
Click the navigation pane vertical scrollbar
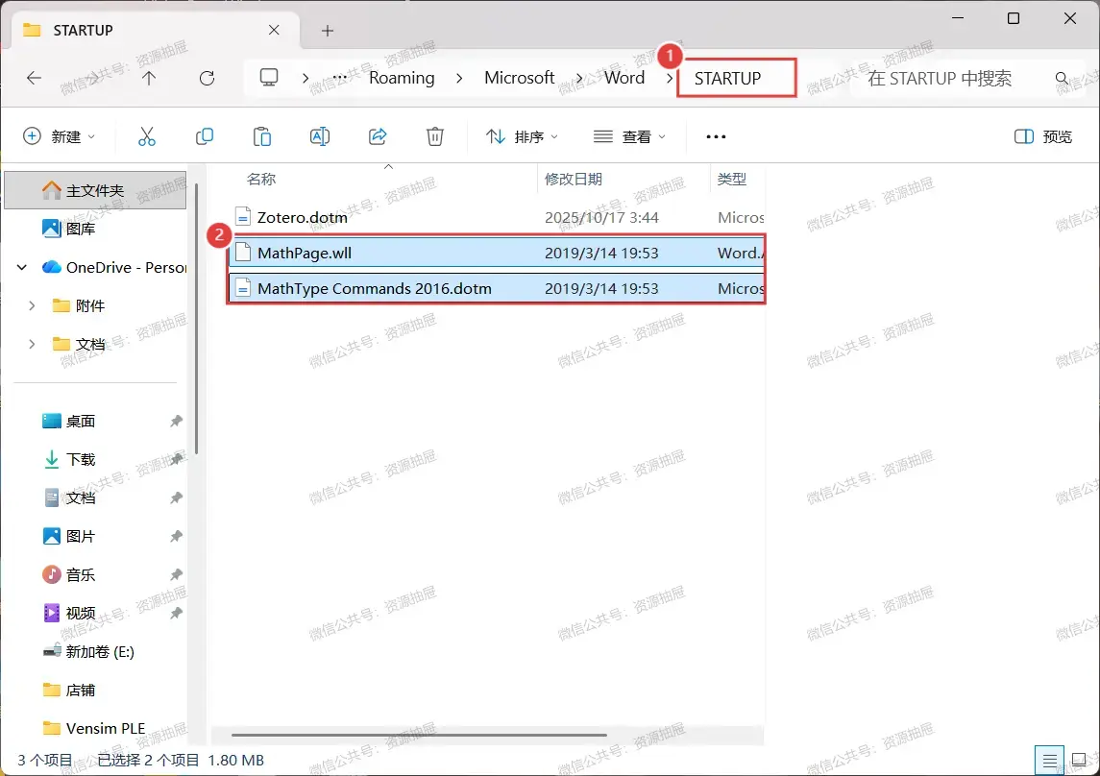[196, 319]
